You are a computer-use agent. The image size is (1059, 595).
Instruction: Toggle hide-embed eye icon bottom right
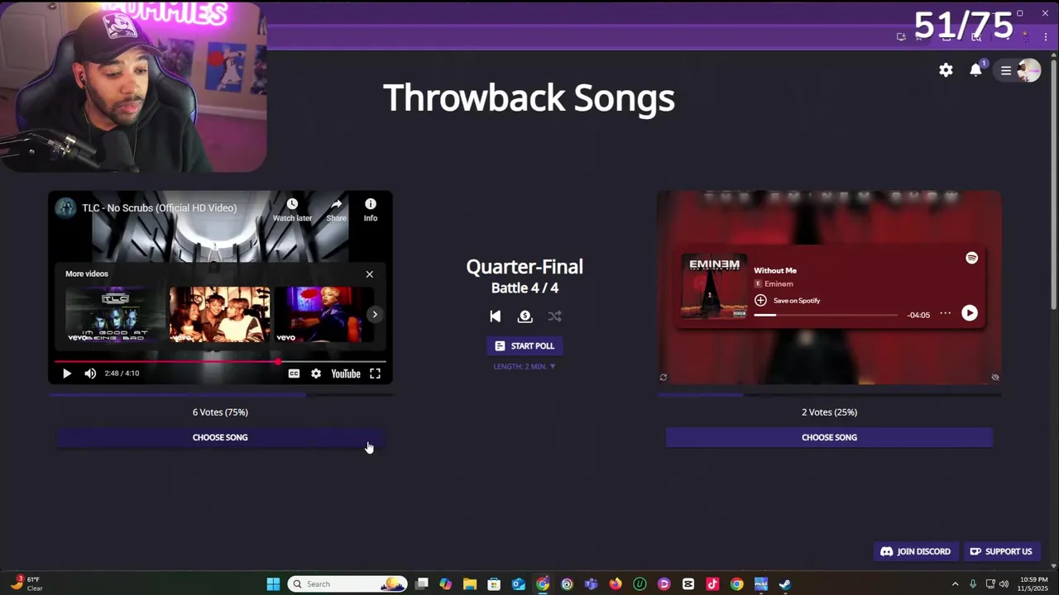(x=995, y=377)
